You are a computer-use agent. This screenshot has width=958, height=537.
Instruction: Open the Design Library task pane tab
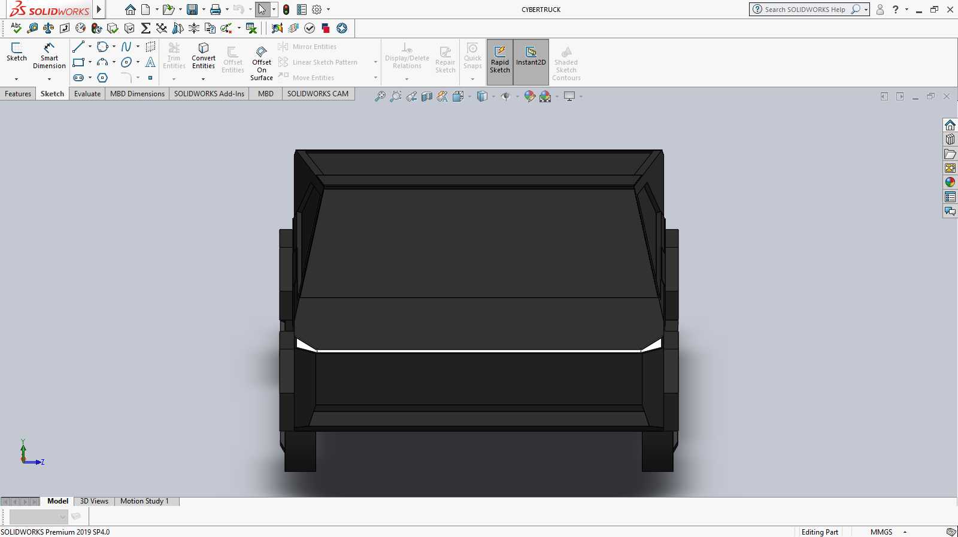tap(950, 139)
